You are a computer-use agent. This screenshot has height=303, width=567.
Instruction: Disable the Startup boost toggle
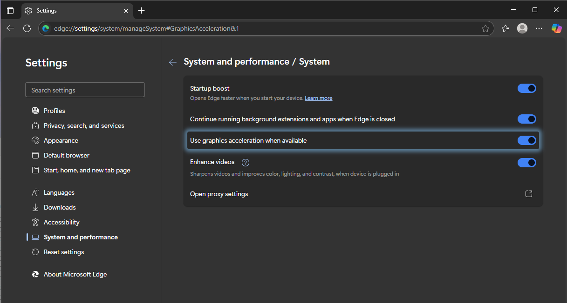526,88
